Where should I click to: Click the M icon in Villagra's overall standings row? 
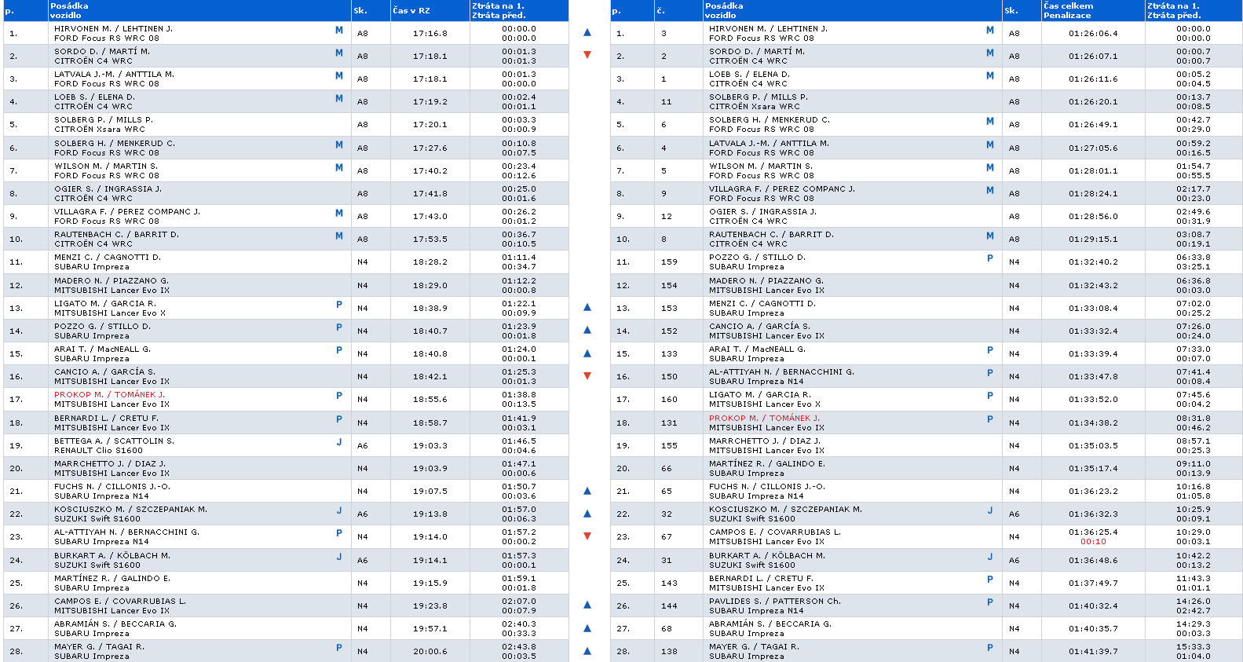tap(989, 191)
